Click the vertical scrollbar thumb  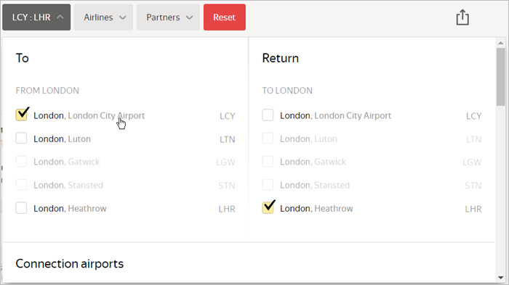[x=500, y=77]
